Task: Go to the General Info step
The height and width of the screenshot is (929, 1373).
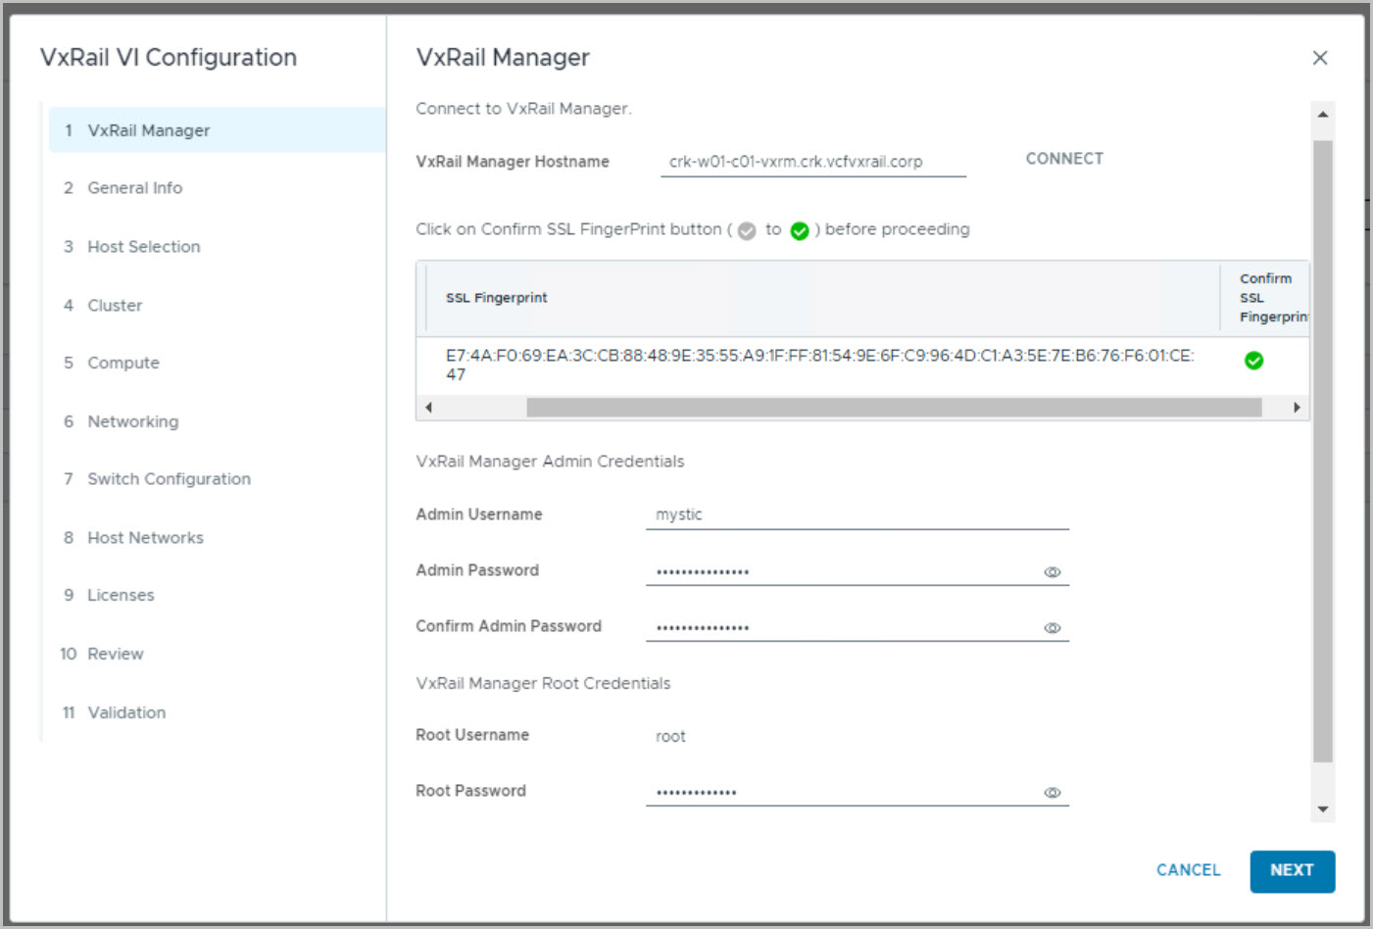Action: [x=134, y=188]
